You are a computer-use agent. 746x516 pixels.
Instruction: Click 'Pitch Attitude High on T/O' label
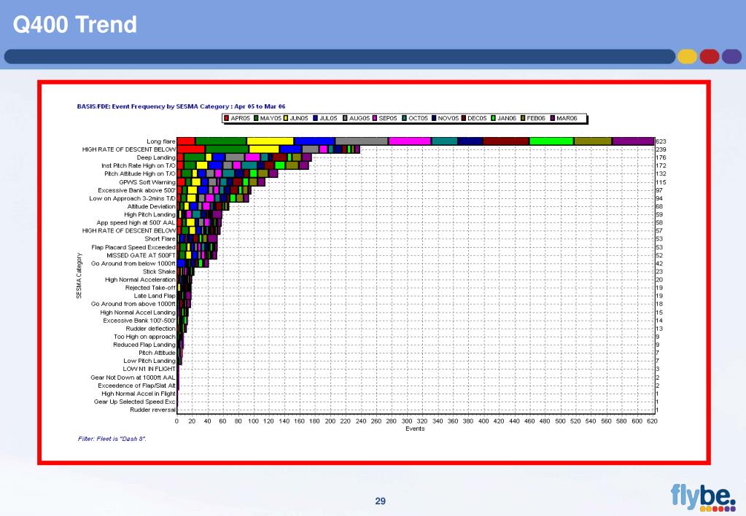pyautogui.click(x=140, y=173)
